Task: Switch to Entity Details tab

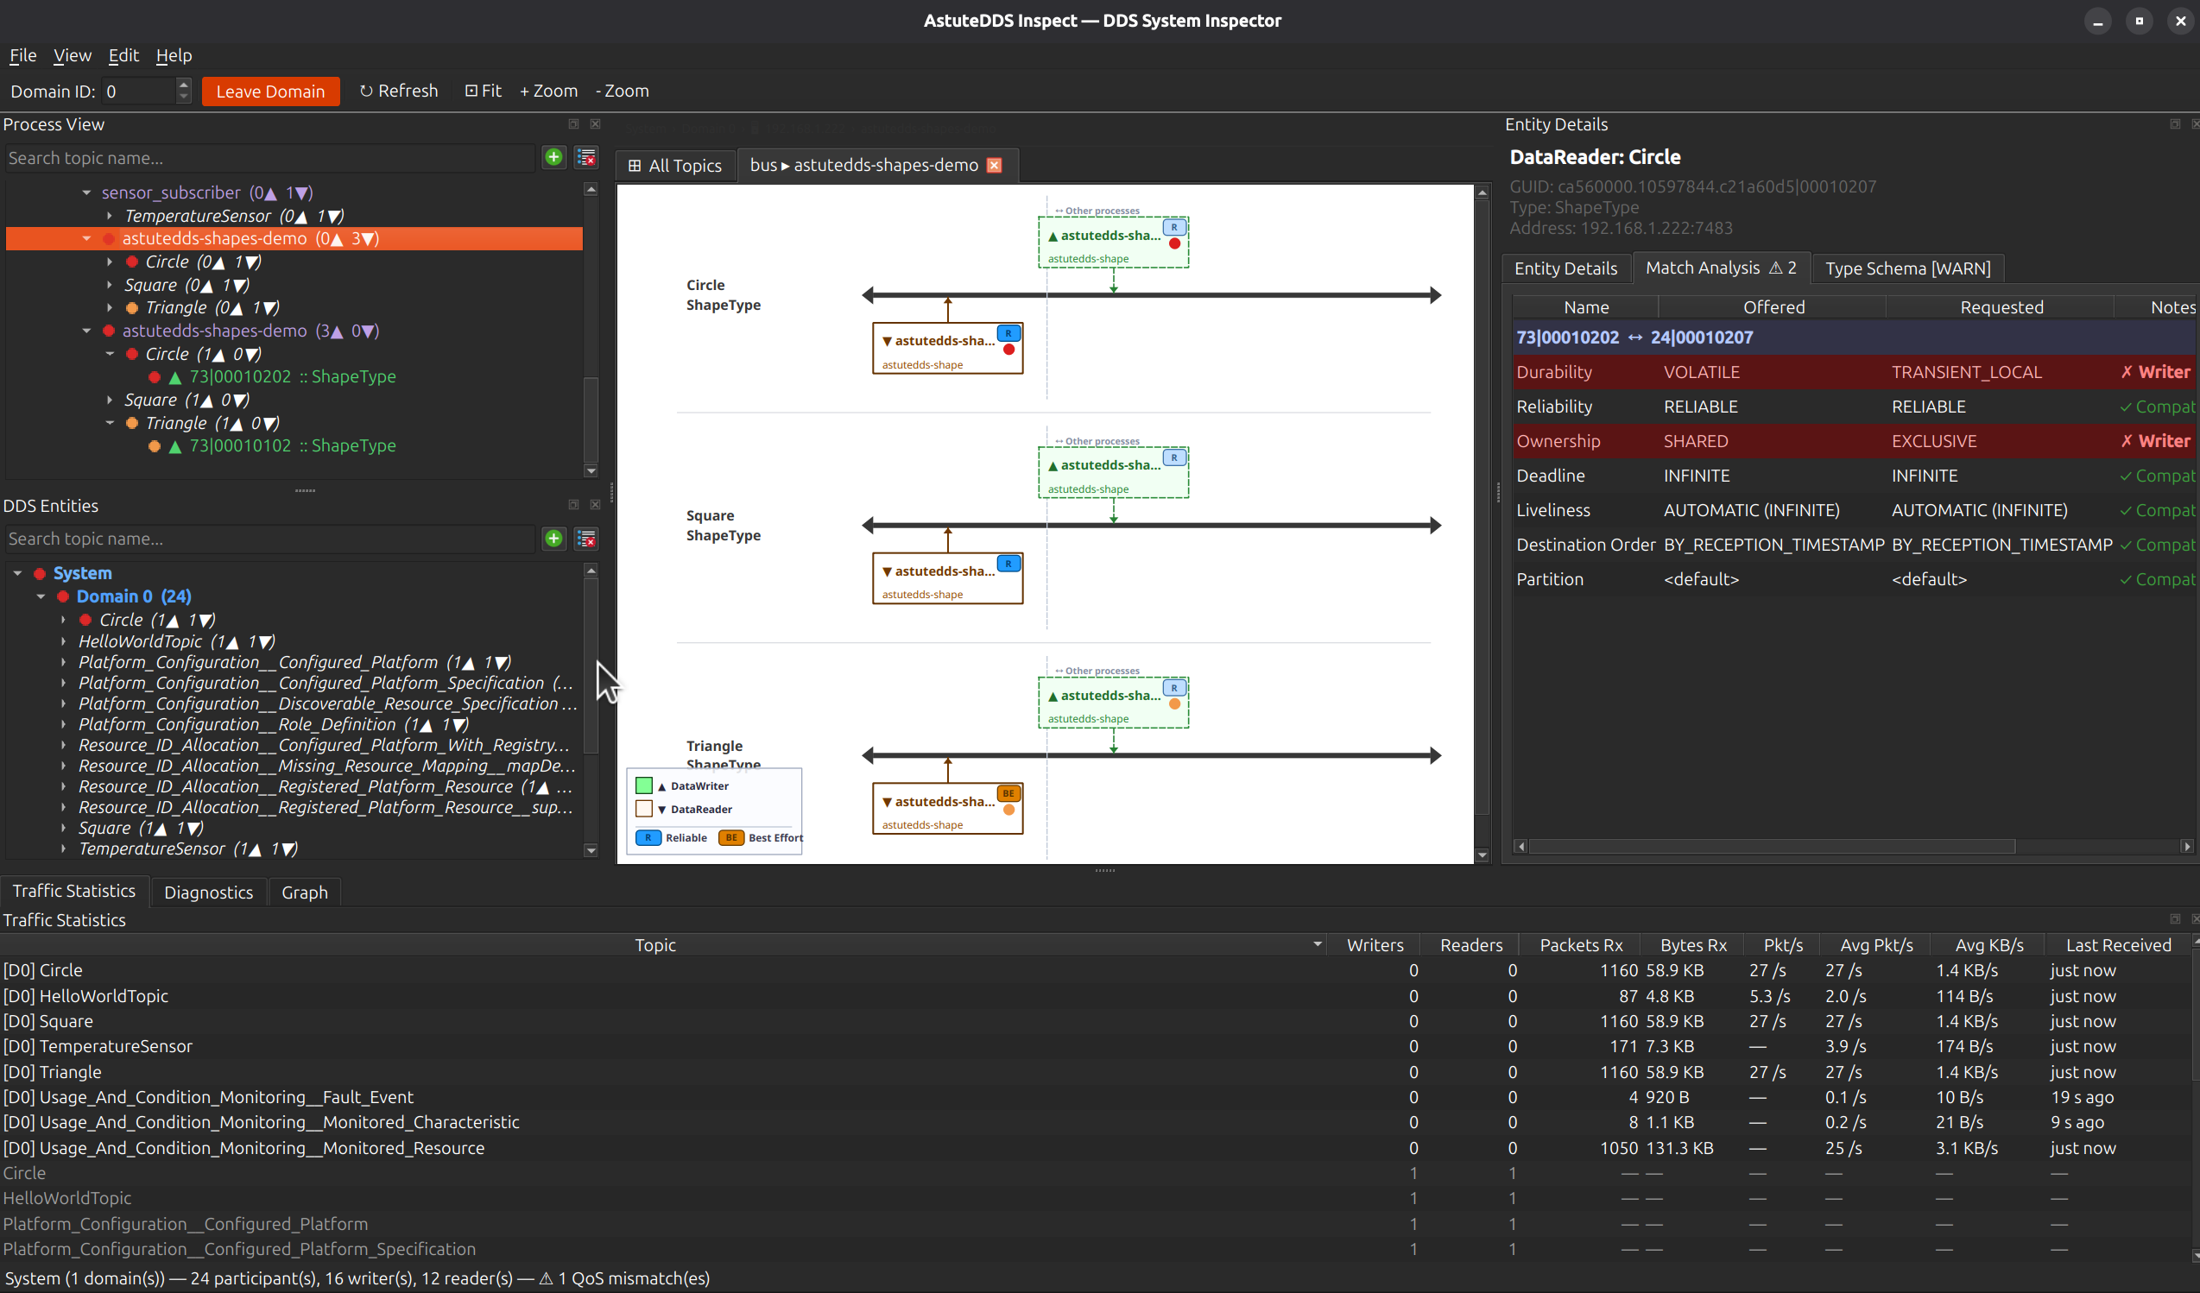Action: pyautogui.click(x=1565, y=268)
